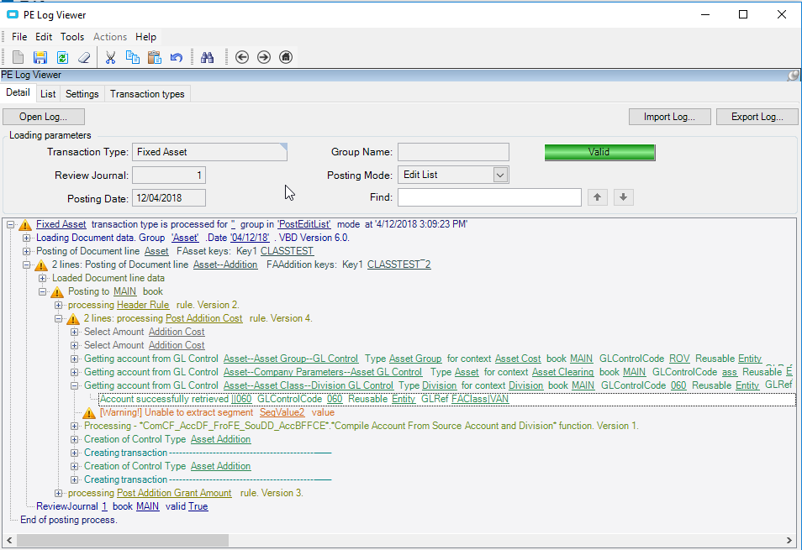
Task: Click the Find text field
Action: [489, 197]
